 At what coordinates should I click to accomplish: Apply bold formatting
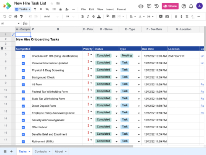click(82, 16)
